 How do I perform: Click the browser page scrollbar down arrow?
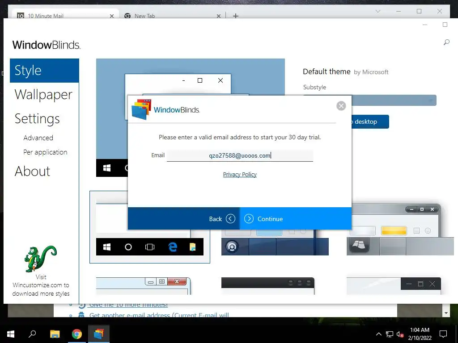tap(446, 313)
